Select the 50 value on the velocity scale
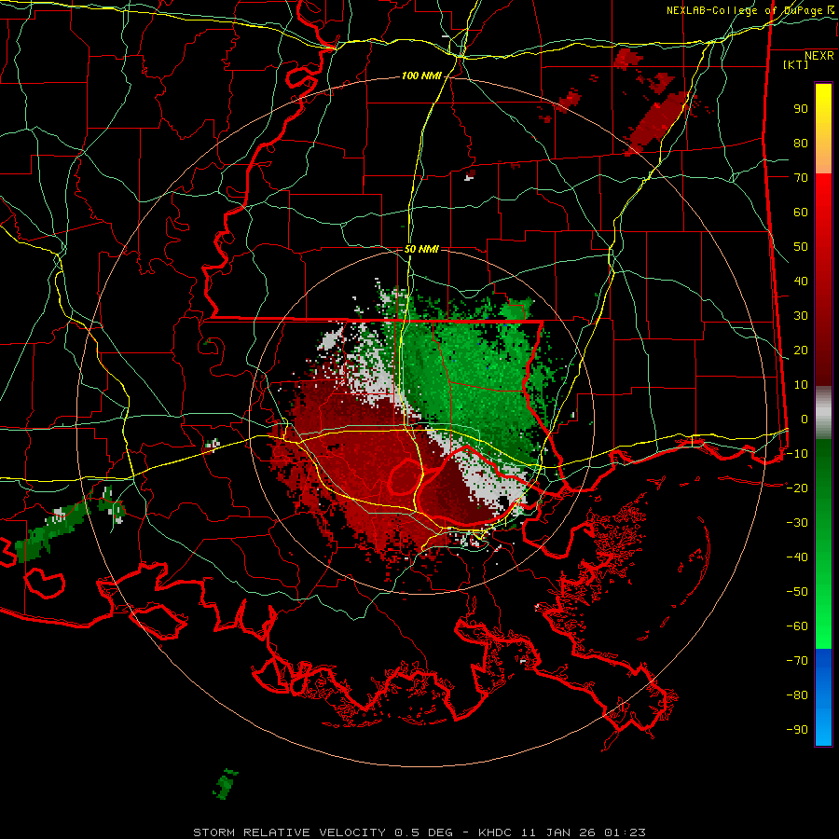Screen dimensions: 839x839 point(801,247)
